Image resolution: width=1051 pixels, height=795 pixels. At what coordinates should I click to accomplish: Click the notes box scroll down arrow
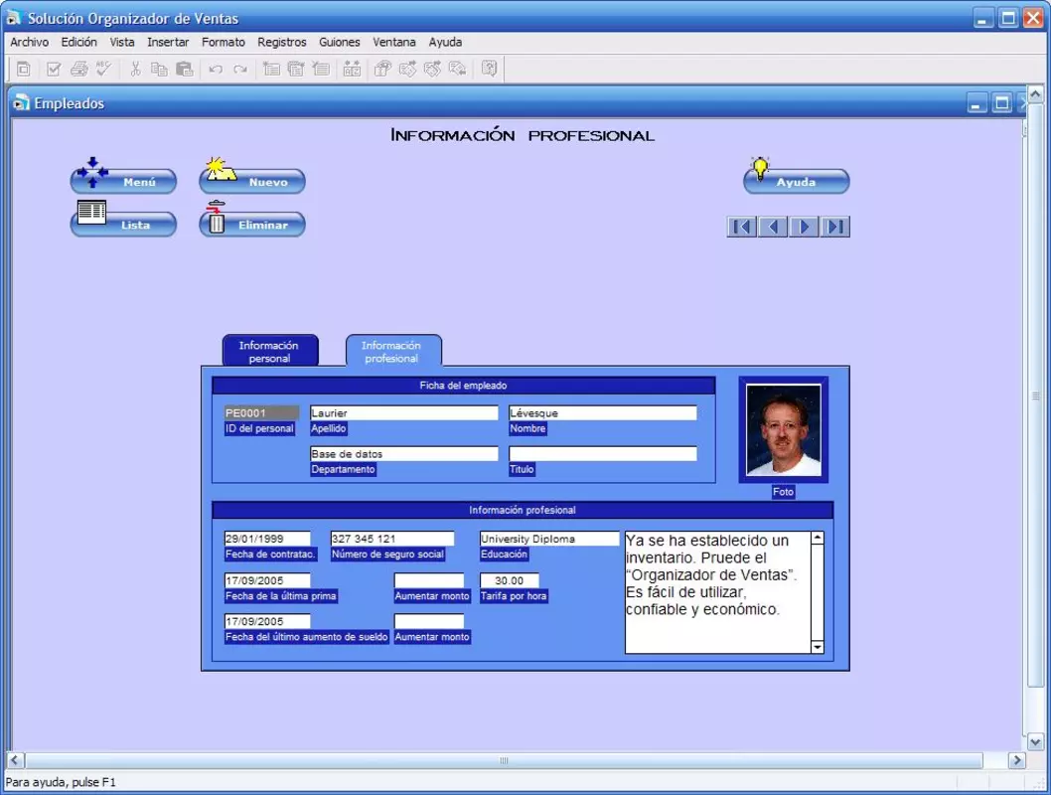pyautogui.click(x=818, y=647)
